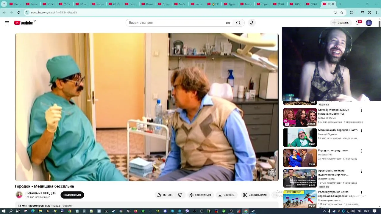Open the 'Comedy Woman' recommended video thumbnail
Screen dimensions: 381x214
[x=300, y=117]
